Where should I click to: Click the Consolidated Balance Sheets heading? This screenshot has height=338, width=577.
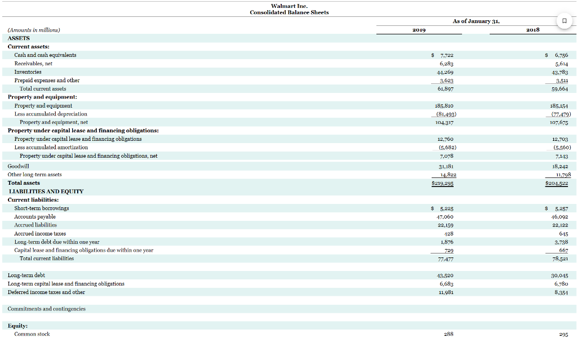coord(290,12)
